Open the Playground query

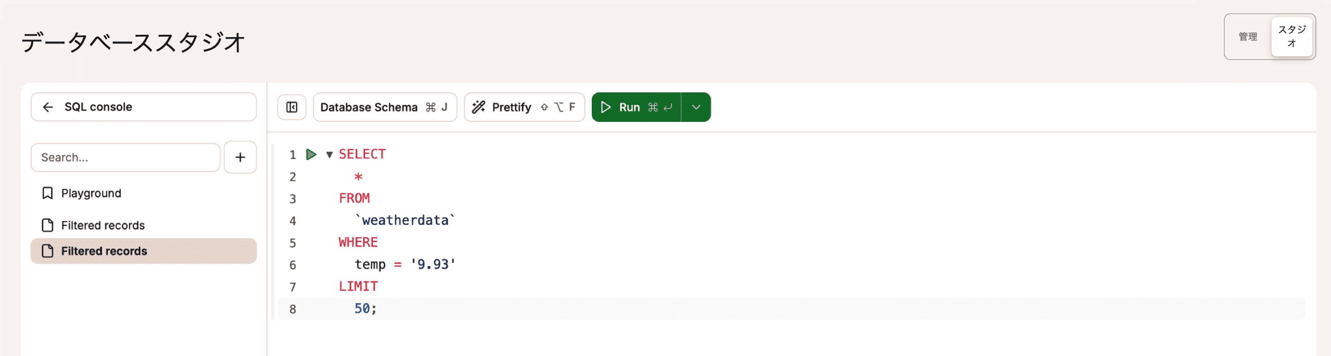click(91, 193)
